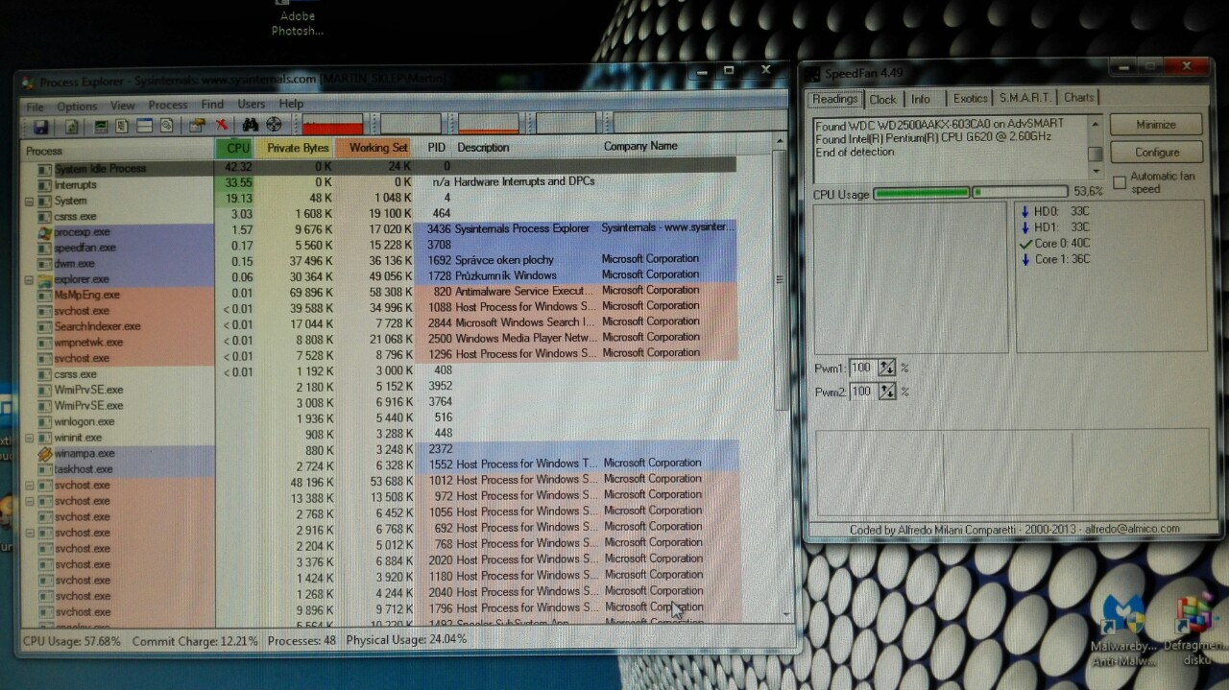Click the dwm.exe process icon
This screenshot has width=1229, height=690.
click(x=44, y=263)
